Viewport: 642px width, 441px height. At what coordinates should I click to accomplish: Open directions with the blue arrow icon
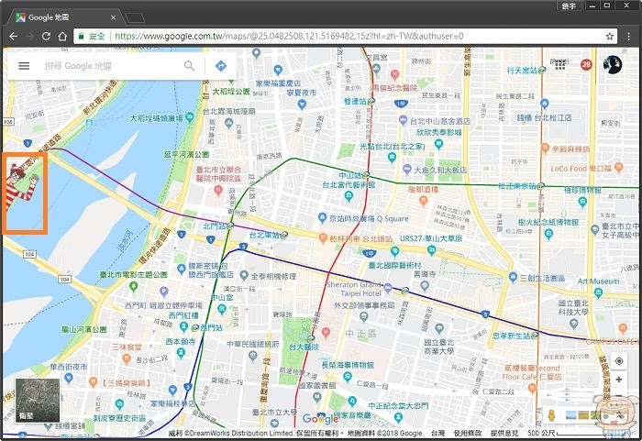tap(221, 65)
